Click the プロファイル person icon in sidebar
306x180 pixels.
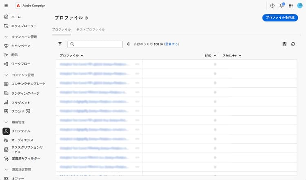(x=6, y=131)
